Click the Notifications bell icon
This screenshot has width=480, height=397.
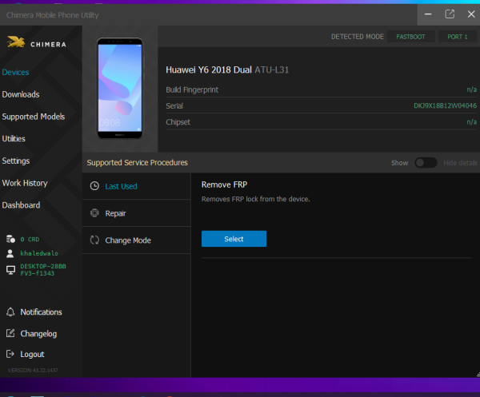coord(10,312)
